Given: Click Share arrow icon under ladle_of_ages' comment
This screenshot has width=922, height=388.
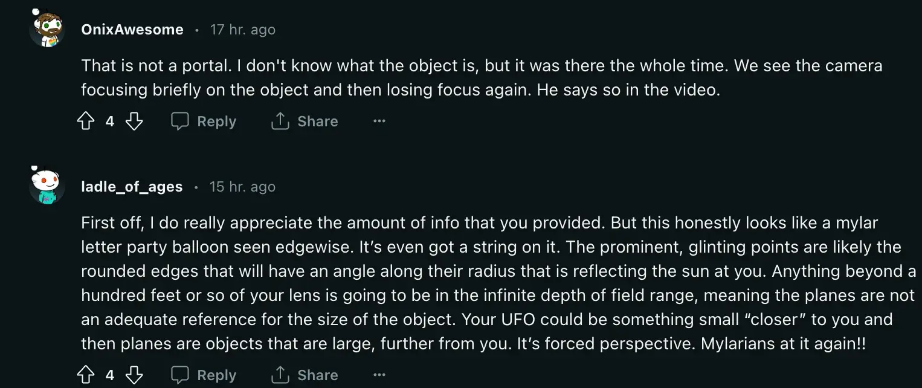Looking at the screenshot, I should point(280,375).
